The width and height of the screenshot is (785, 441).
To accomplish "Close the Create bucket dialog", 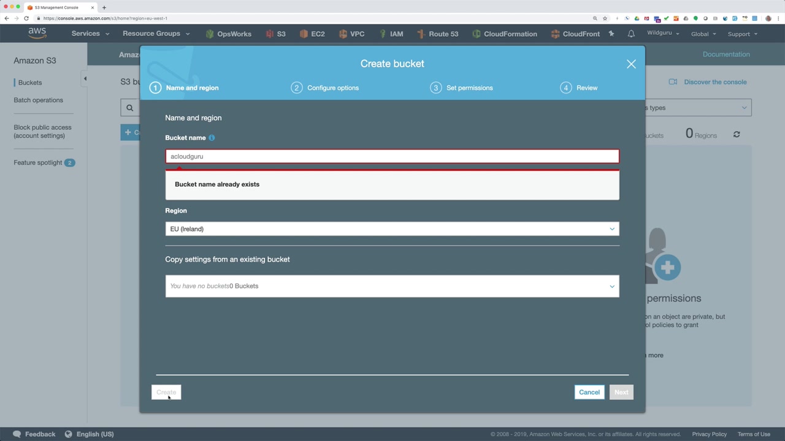I will (x=631, y=64).
